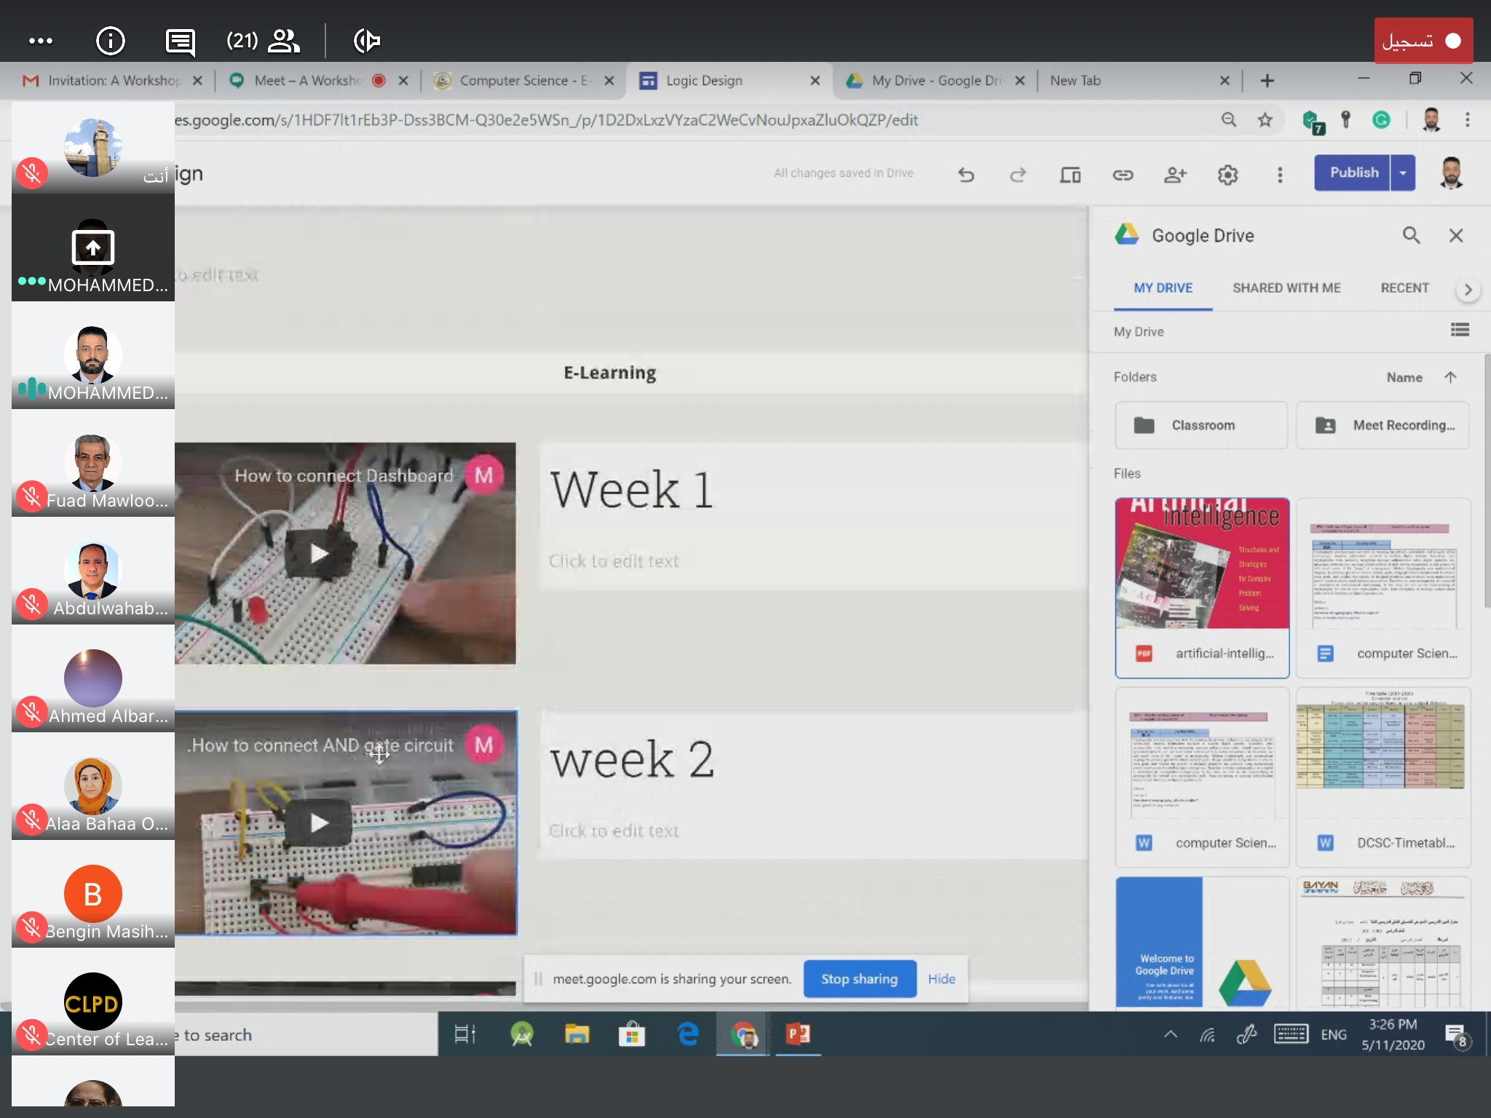Copy published site link icon

tap(1123, 175)
